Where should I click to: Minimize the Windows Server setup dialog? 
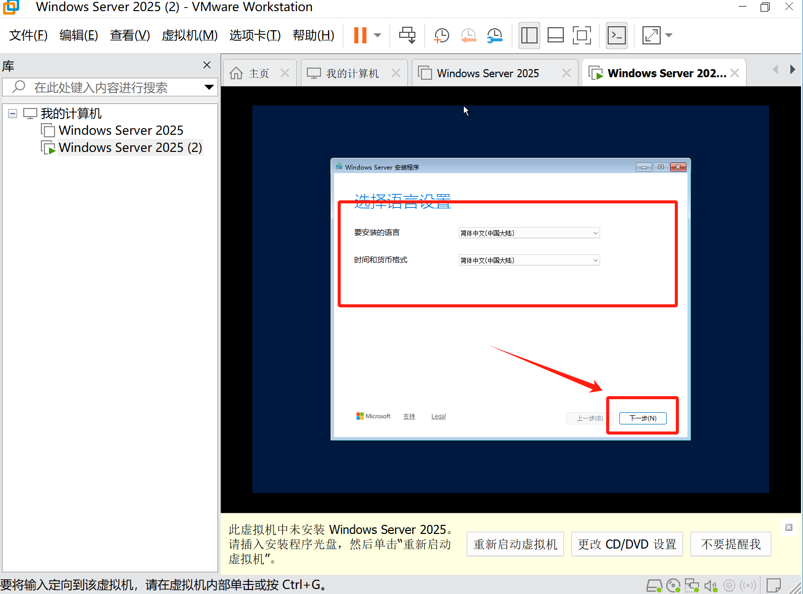pos(644,167)
